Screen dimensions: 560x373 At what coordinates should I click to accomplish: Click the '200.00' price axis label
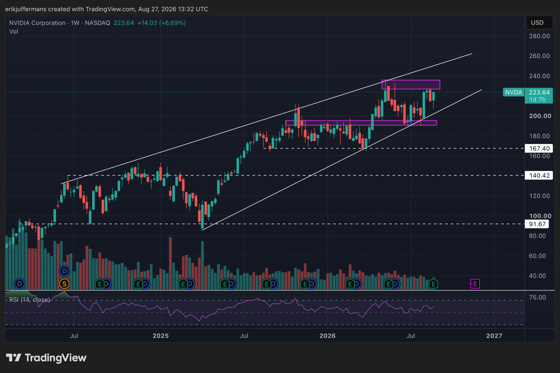click(540, 116)
